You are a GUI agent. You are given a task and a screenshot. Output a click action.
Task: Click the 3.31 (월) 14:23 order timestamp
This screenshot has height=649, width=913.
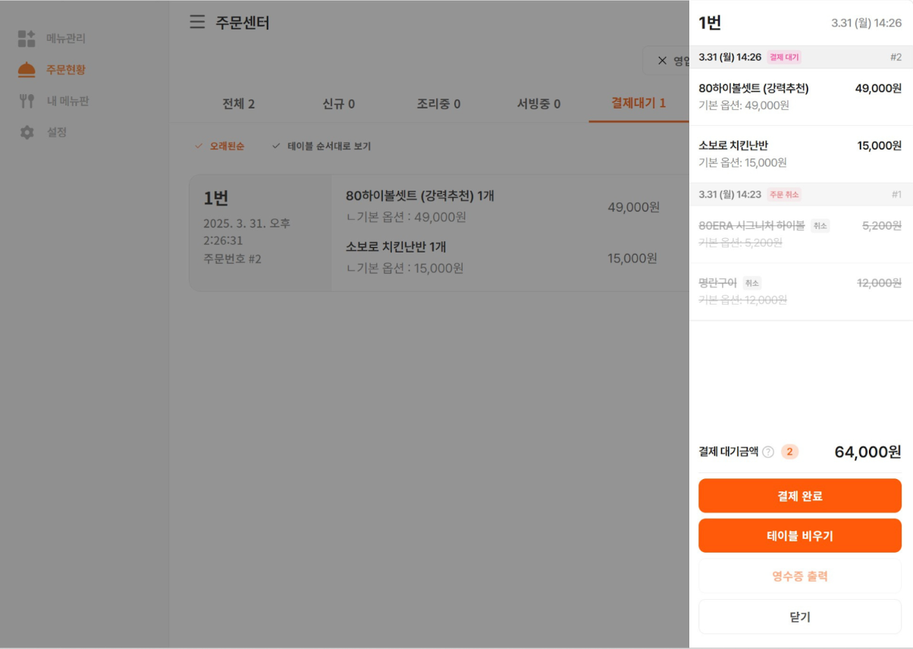tap(729, 194)
